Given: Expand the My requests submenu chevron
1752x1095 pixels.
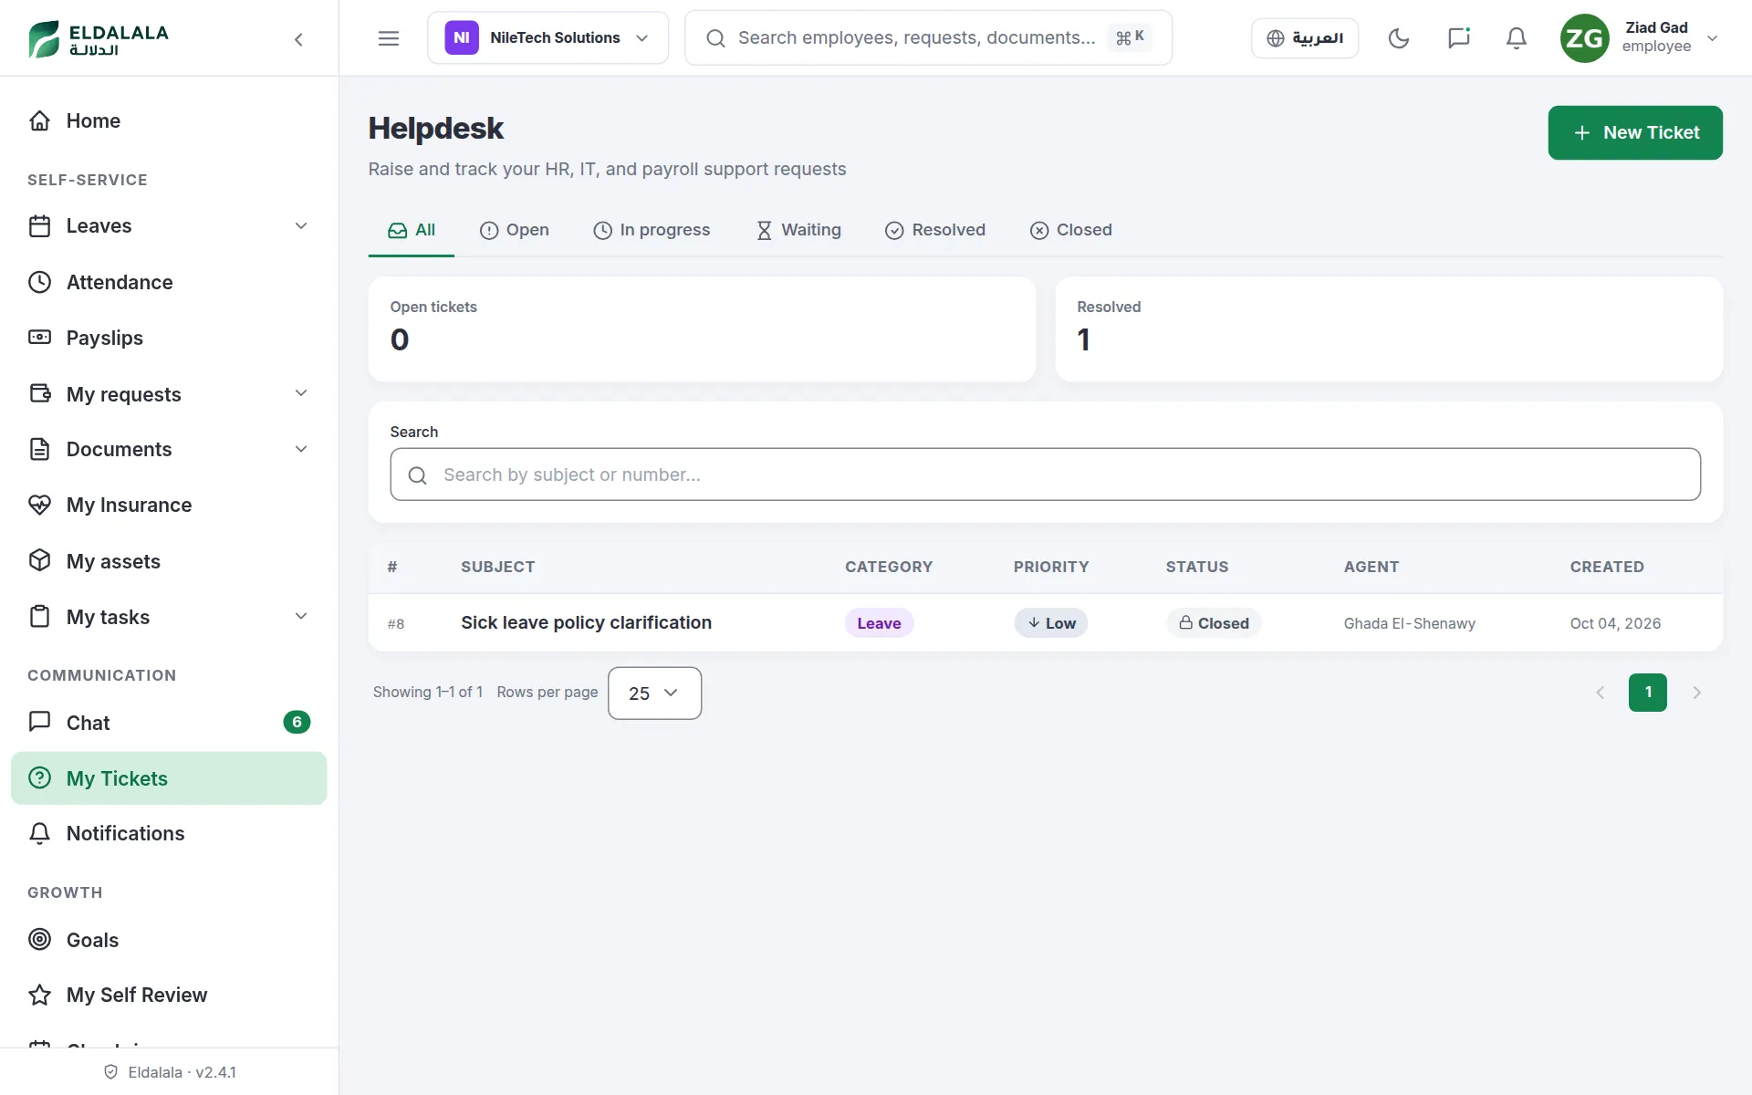Looking at the screenshot, I should [x=301, y=393].
